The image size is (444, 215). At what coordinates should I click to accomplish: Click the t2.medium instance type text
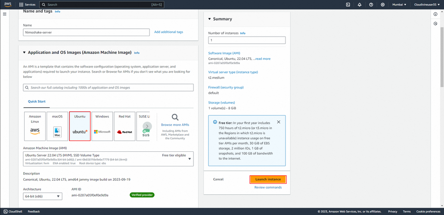(x=215, y=77)
